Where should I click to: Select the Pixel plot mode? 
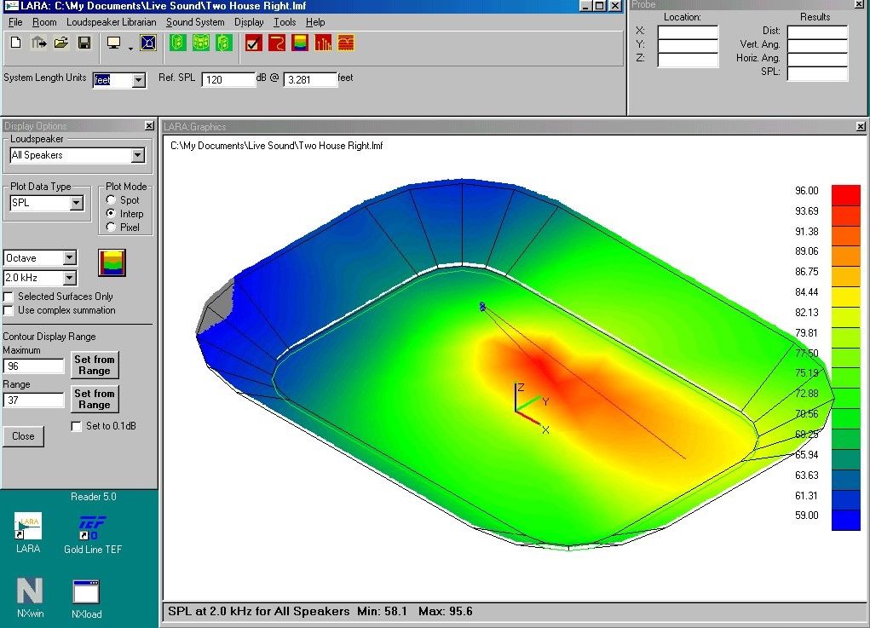[111, 228]
